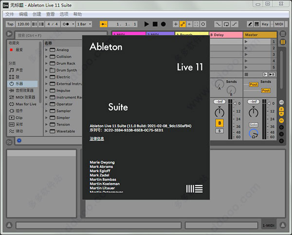Click the Arrangement Record button
The image size is (292, 235).
pos(164,24)
